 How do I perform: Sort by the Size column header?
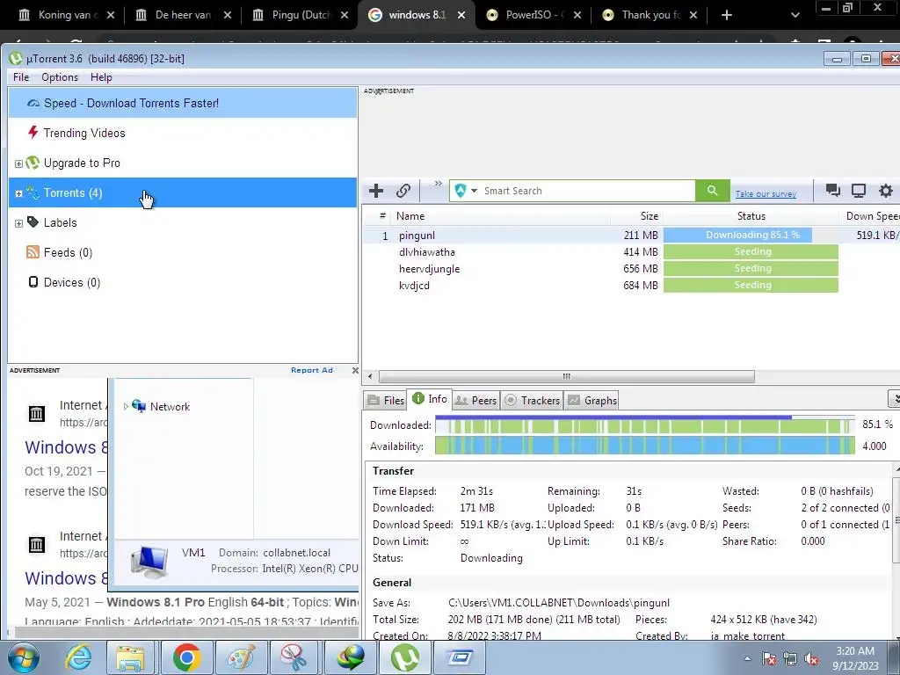pos(650,216)
